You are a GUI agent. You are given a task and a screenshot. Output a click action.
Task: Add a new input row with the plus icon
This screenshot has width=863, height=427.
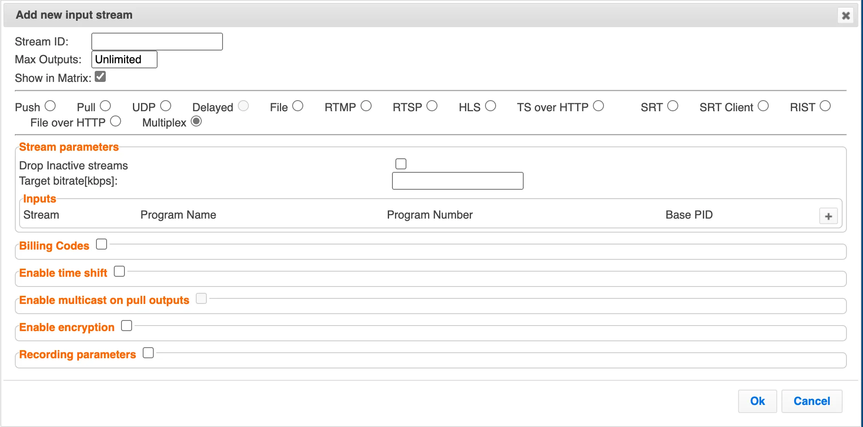[x=828, y=216]
